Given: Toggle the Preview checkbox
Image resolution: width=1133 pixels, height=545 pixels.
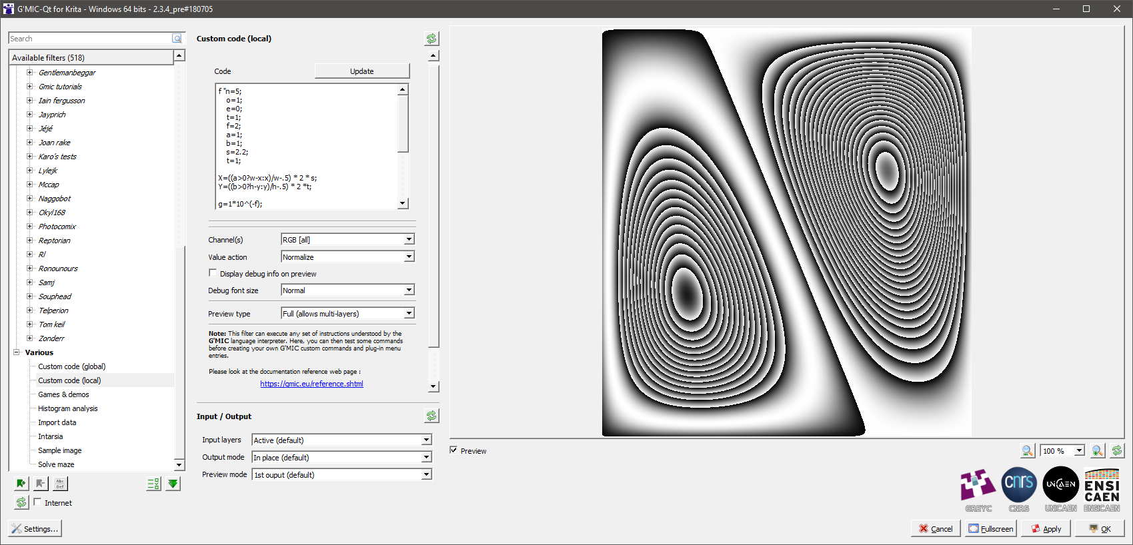Looking at the screenshot, I should 453,450.
